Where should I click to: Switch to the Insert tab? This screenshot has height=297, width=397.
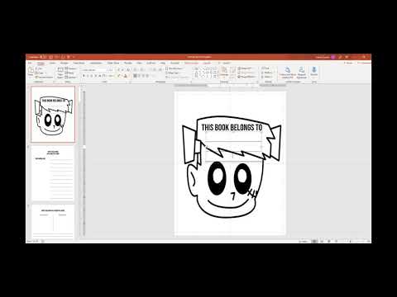tap(52, 63)
